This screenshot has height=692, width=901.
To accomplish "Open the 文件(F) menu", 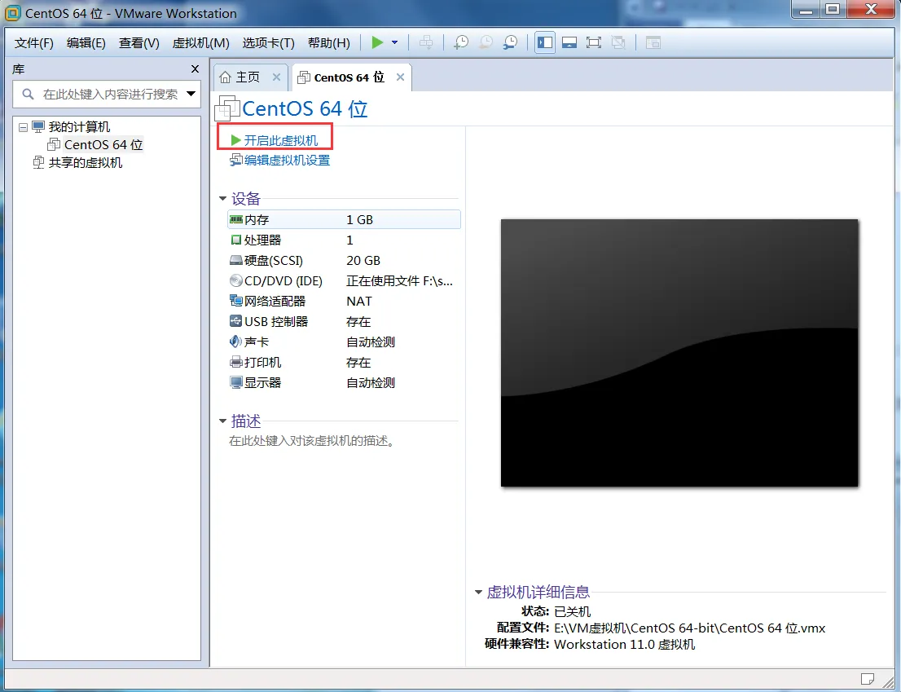I will (34, 43).
